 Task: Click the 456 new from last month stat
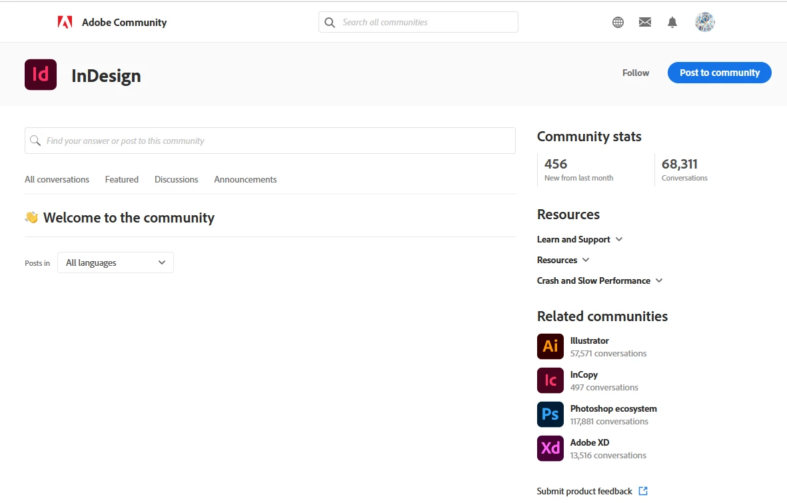[x=578, y=170]
